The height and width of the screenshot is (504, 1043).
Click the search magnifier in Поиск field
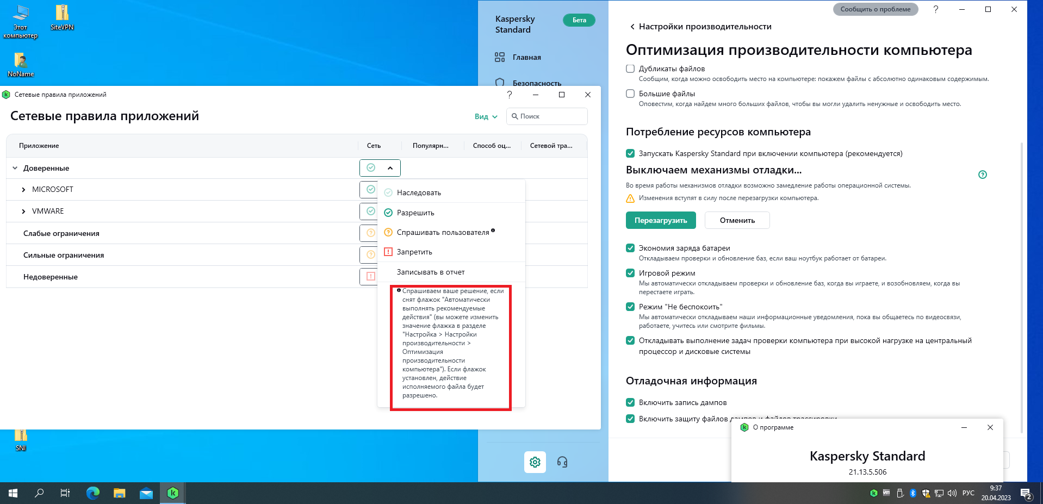click(514, 116)
